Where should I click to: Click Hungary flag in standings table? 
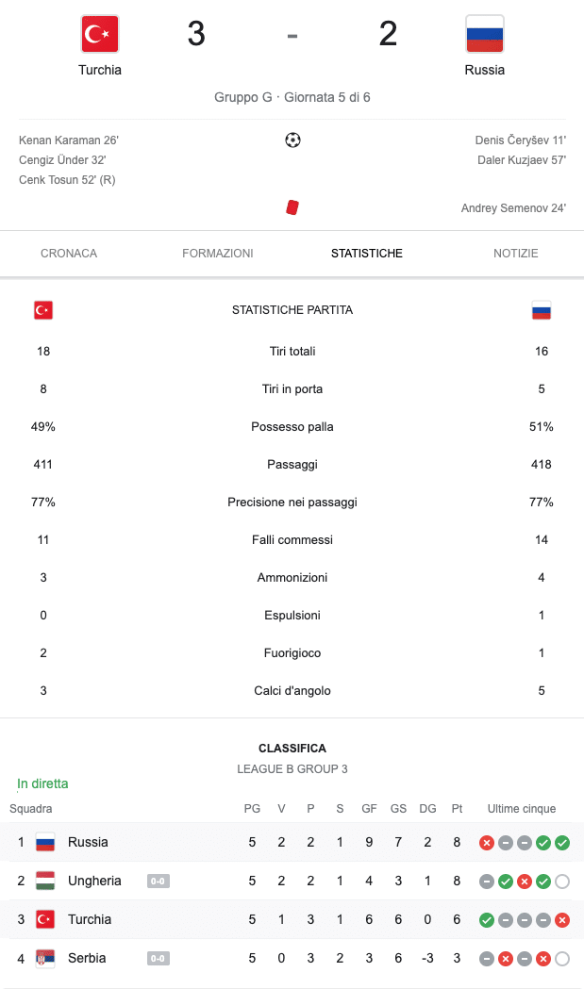[45, 881]
